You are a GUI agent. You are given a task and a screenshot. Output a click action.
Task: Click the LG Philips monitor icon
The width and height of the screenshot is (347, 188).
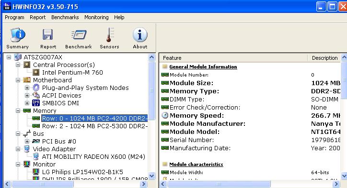pos(36,172)
